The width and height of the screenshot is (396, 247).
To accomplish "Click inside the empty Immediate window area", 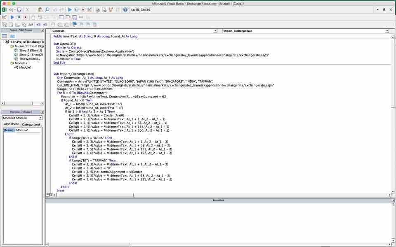I will tap(218, 222).
